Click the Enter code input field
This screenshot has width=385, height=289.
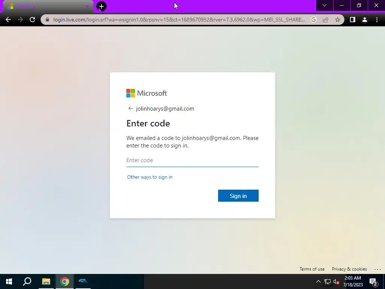192,160
